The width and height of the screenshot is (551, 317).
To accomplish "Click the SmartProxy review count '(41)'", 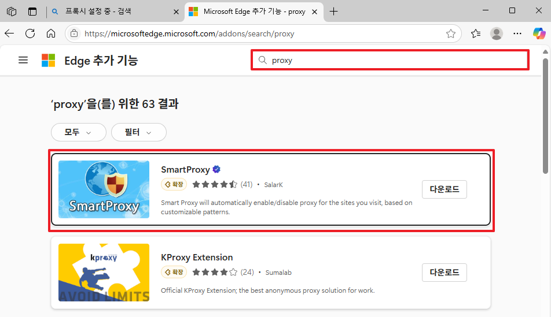I will click(247, 184).
